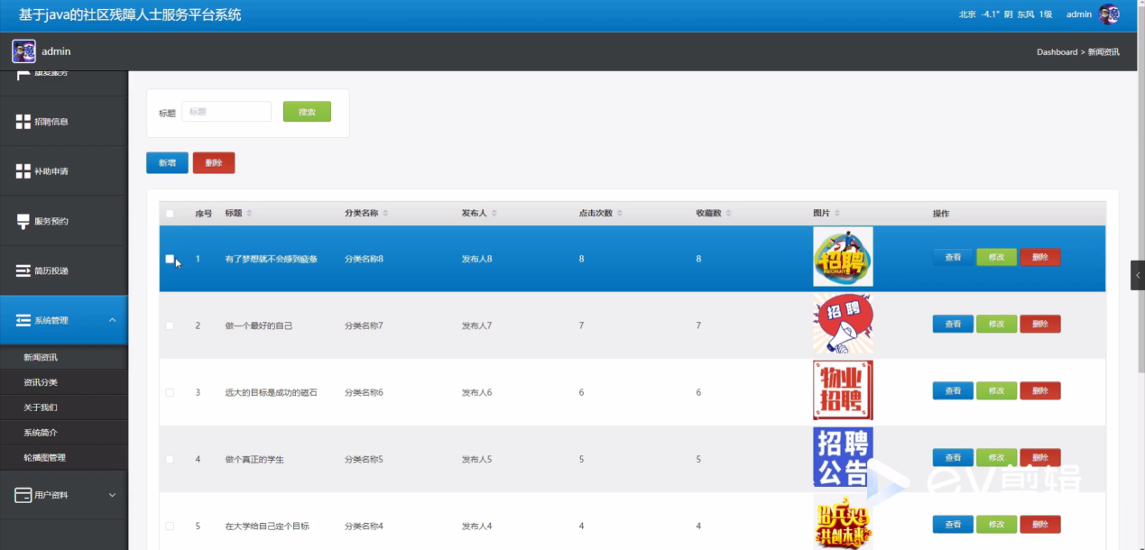Click the cell 分类名称6
This screenshot has width=1145, height=550.
364,392
